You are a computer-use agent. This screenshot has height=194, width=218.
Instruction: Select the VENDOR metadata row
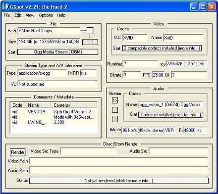coord(54,112)
